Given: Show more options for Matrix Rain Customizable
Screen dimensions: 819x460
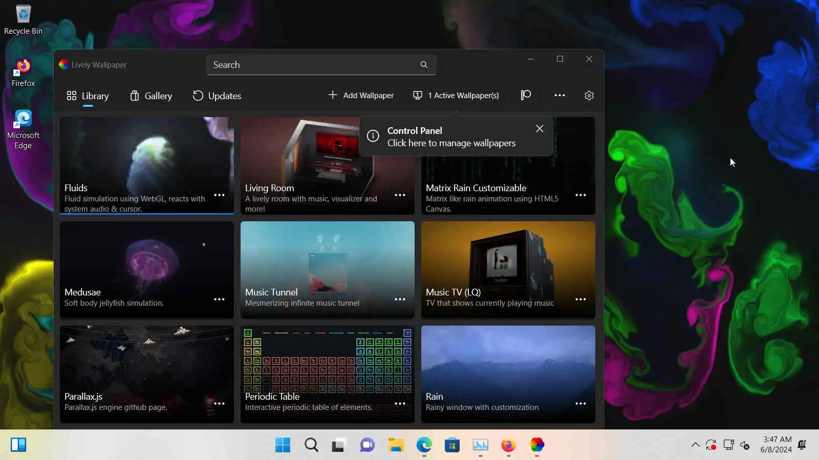Looking at the screenshot, I should [580, 195].
